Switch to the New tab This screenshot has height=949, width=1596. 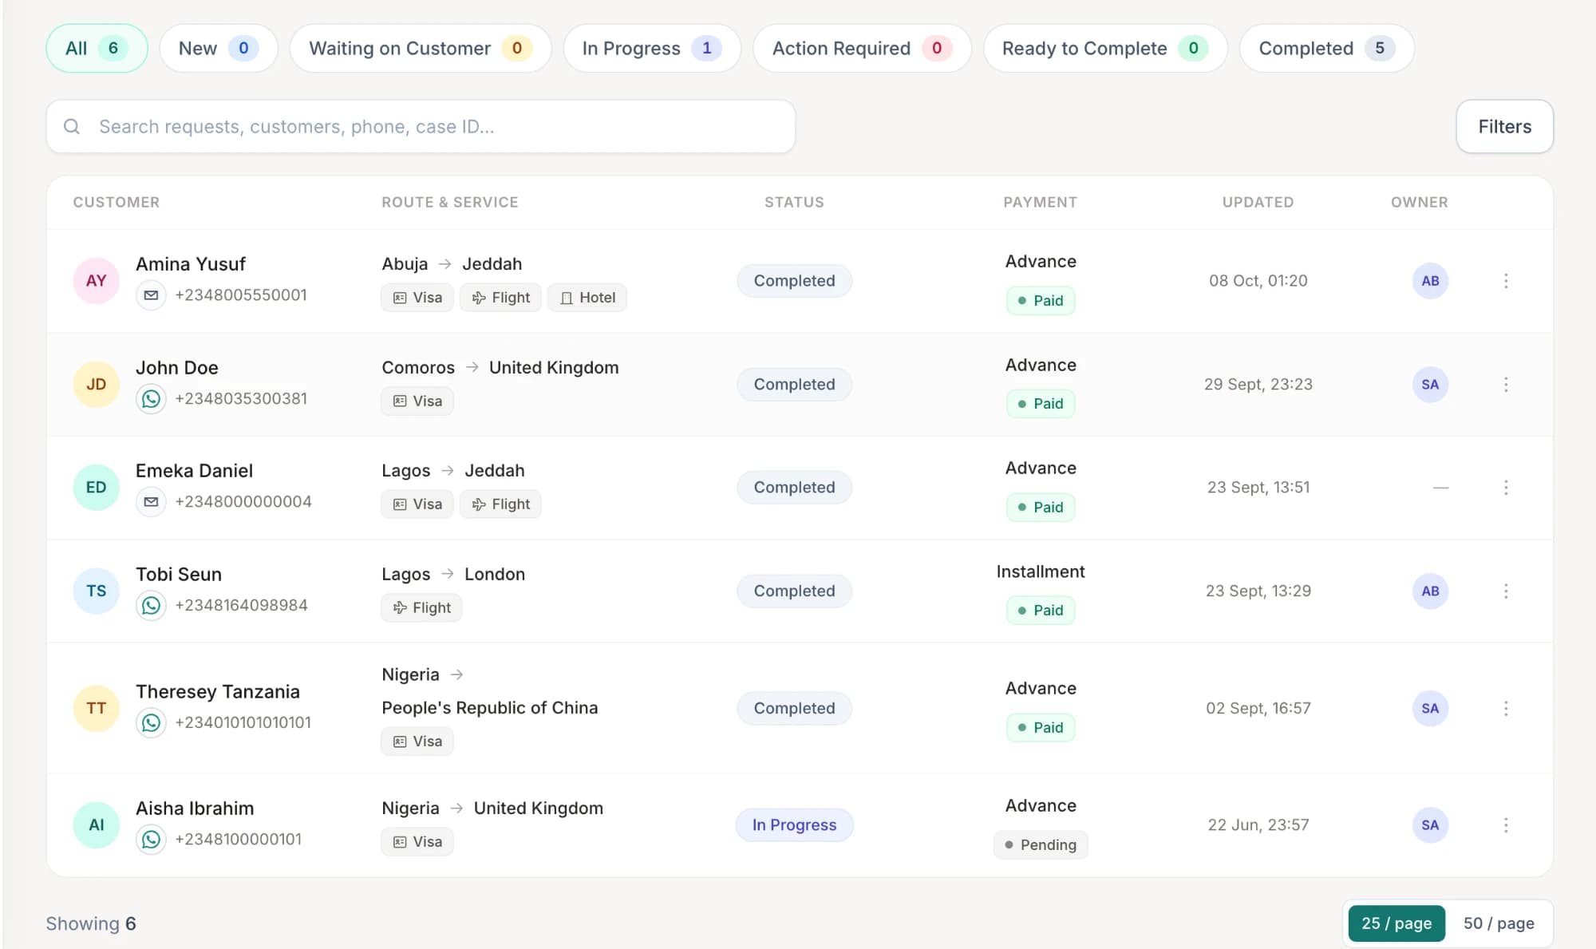[219, 49]
